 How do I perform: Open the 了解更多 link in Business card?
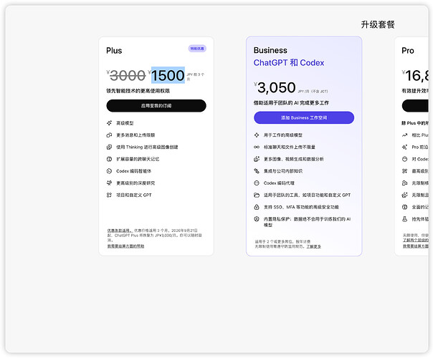tap(313, 246)
